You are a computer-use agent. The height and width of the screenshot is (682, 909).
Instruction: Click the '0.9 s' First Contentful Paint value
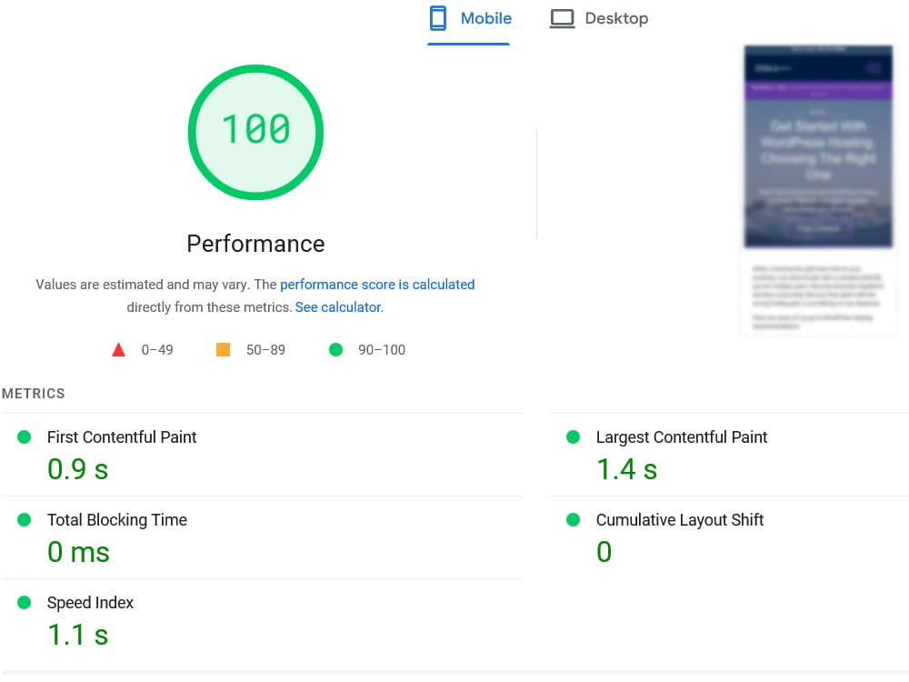[x=77, y=469]
